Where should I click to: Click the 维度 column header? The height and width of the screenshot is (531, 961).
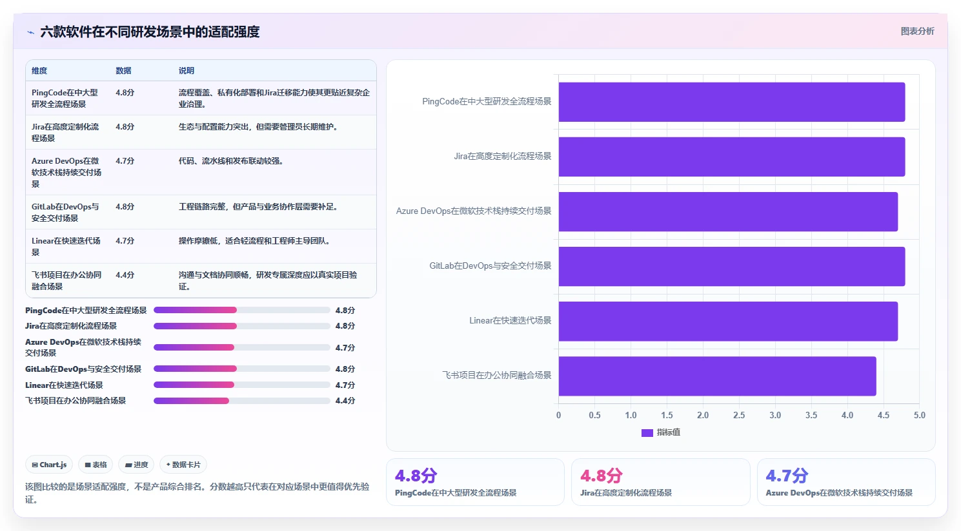pyautogui.click(x=39, y=71)
